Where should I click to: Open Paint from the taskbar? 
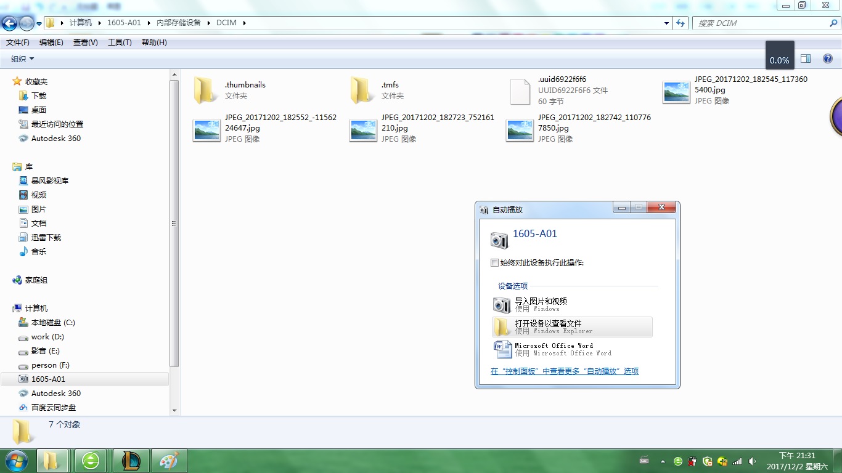click(x=168, y=461)
